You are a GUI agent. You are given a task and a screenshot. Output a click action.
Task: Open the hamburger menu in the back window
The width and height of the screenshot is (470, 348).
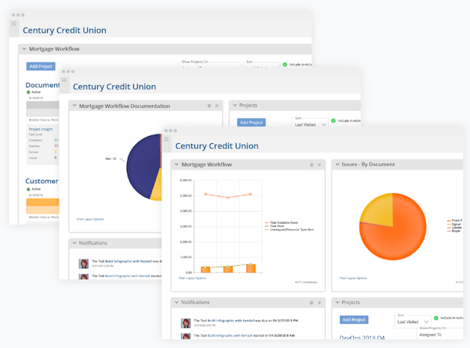[x=14, y=23]
